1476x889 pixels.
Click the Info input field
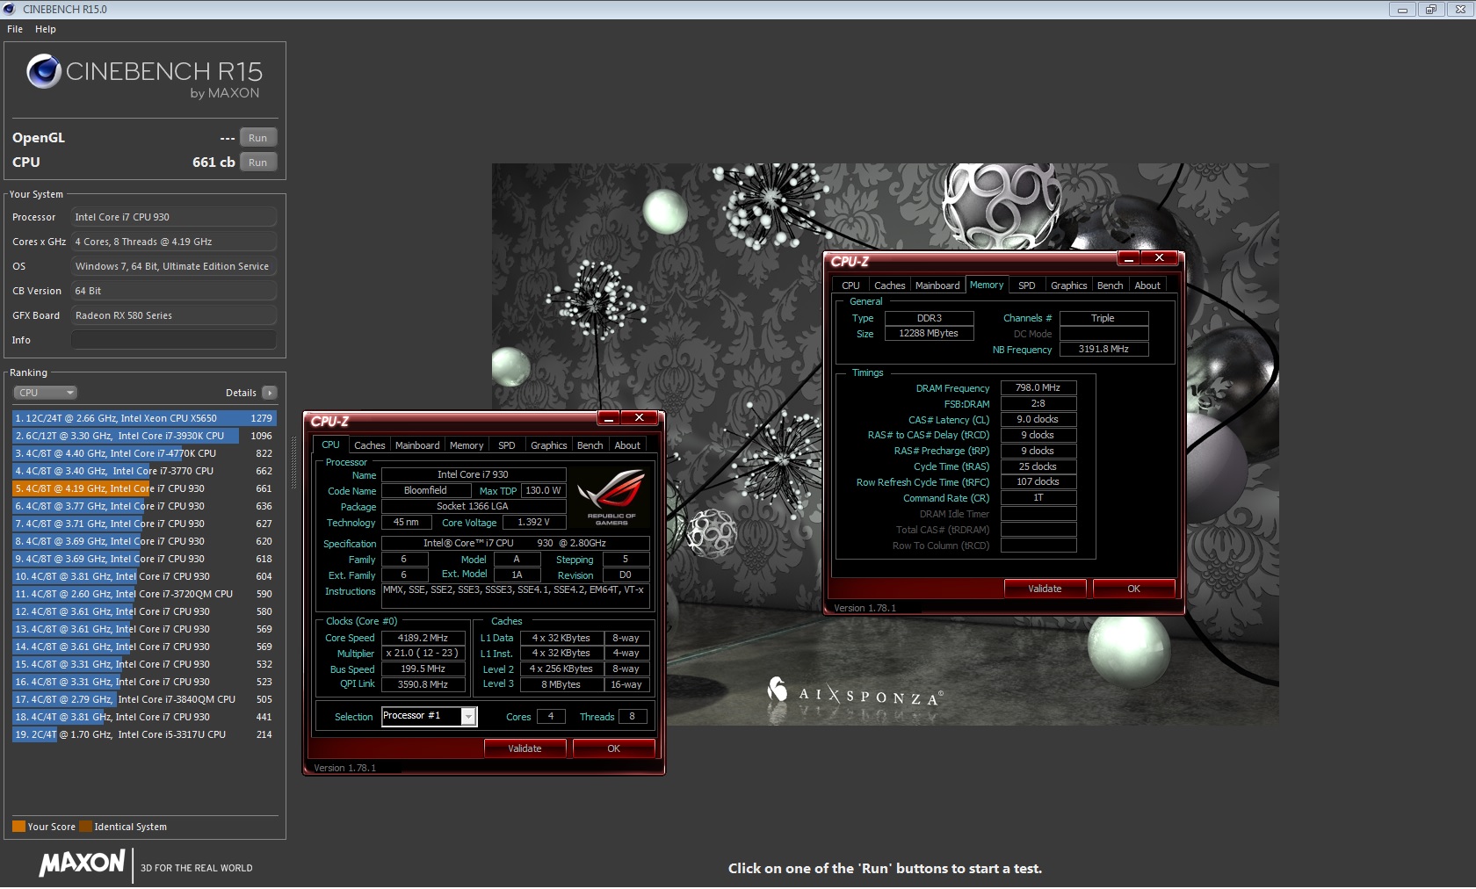pyautogui.click(x=174, y=340)
